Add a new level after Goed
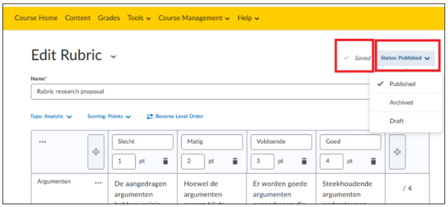Image resolution: width=448 pixels, height=207 pixels. tap(397, 152)
